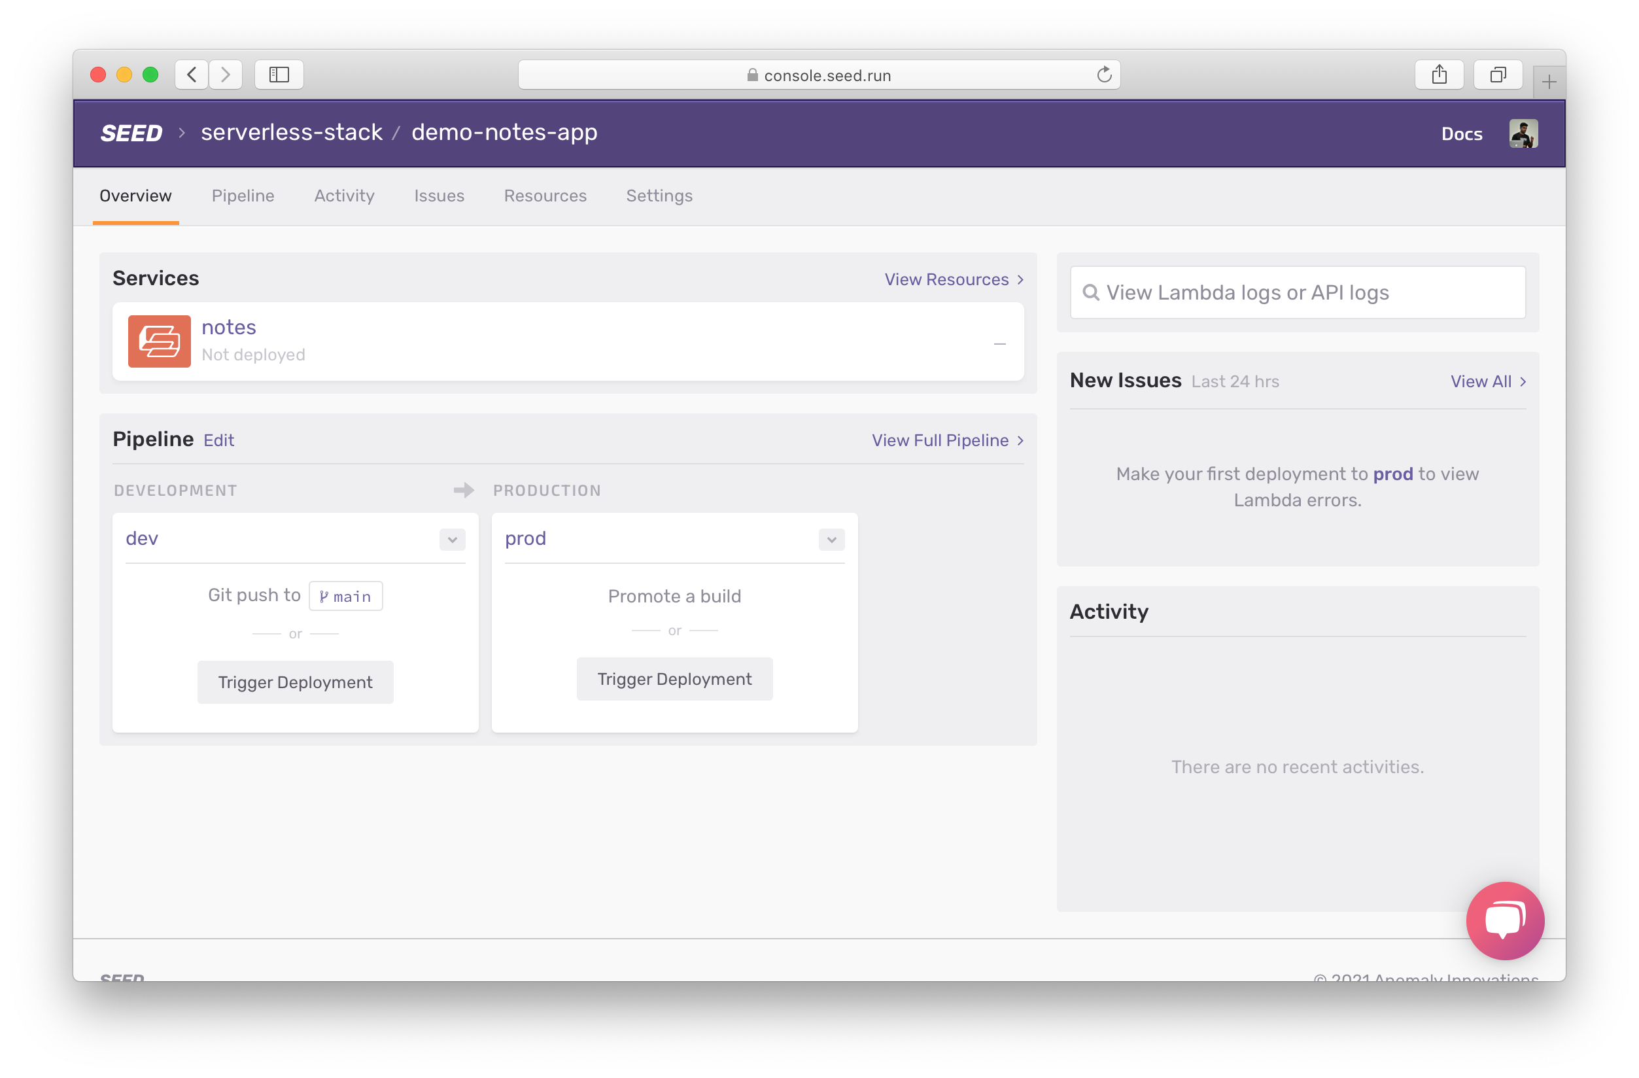
Task: Toggle the browser sidebar icon
Action: (x=279, y=75)
